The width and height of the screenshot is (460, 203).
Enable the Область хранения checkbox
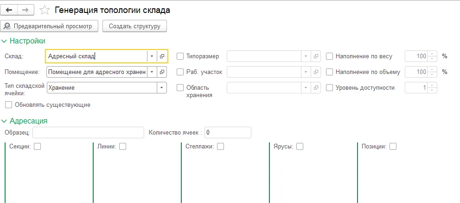180,87
